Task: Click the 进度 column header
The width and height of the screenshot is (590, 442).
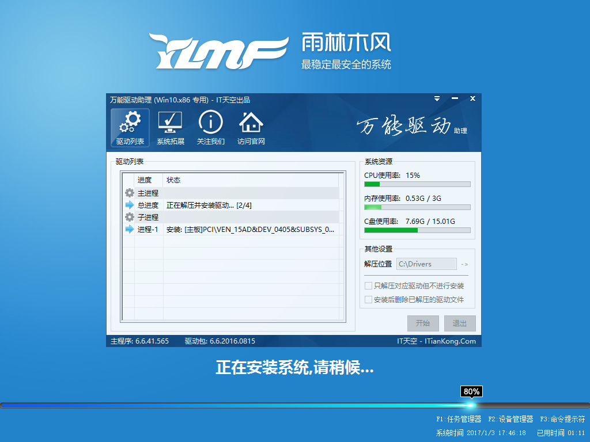Action: point(145,180)
